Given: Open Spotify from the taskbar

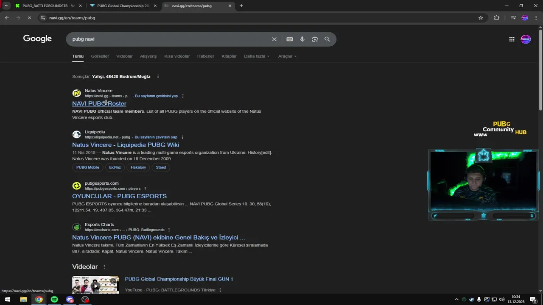Looking at the screenshot, I should 54,299.
